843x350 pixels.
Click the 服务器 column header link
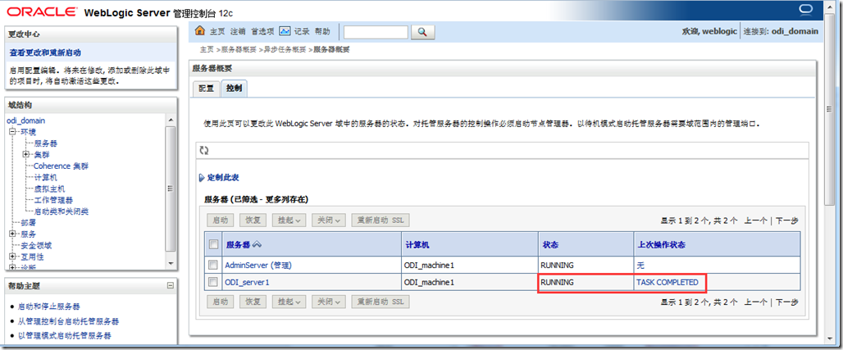[x=238, y=245]
